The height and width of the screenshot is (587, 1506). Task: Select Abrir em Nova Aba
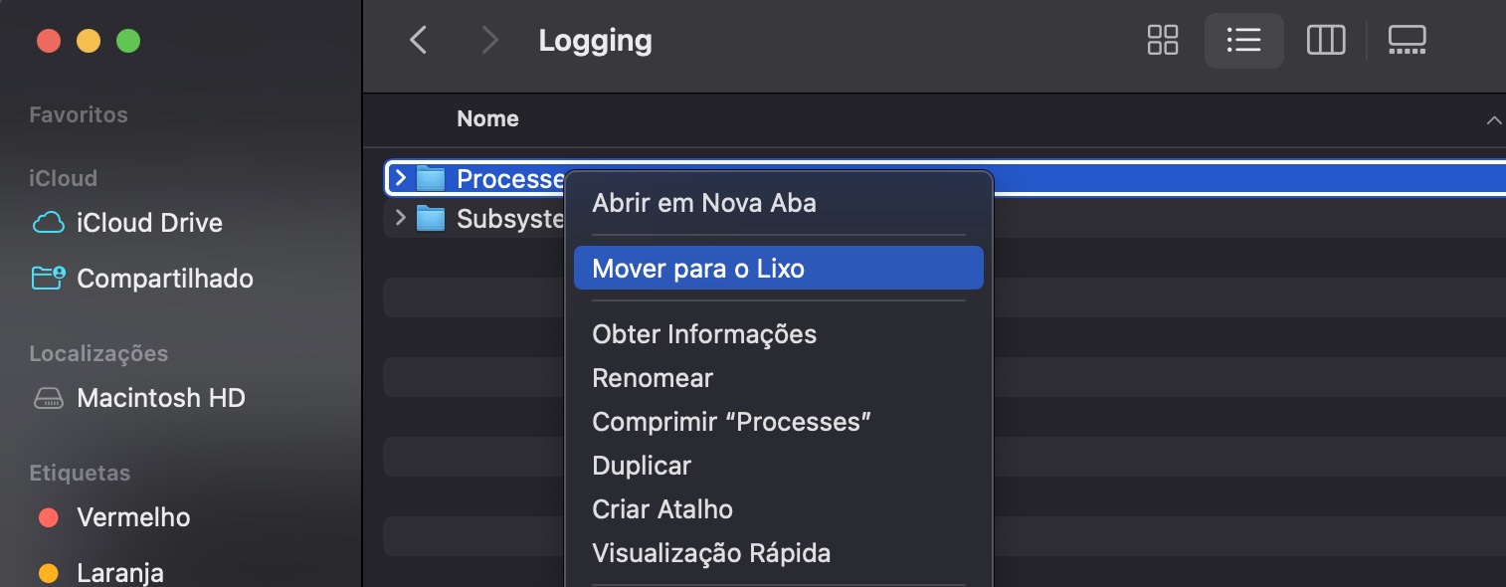[703, 202]
